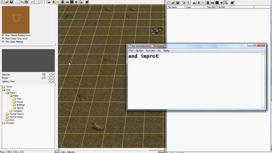Image resolution: width=272 pixels, height=153 pixels.
Task: Sort by Type column header
Action: [x=195, y=7]
